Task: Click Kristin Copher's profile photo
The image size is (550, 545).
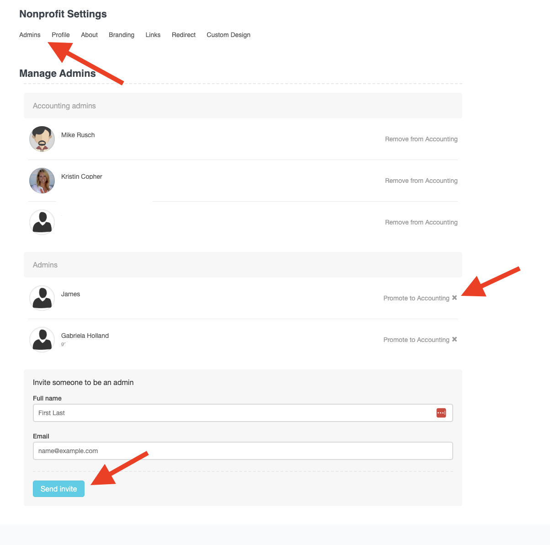Action: click(42, 181)
